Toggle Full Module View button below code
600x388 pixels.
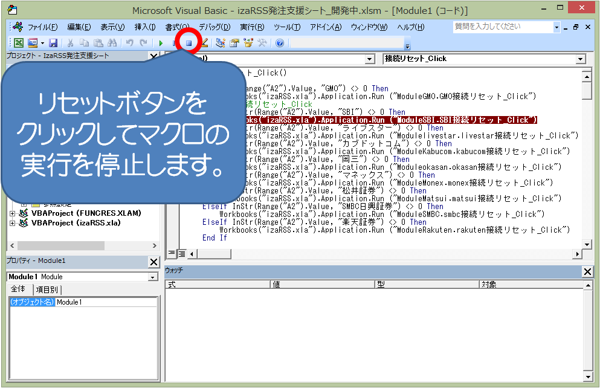pos(182,253)
